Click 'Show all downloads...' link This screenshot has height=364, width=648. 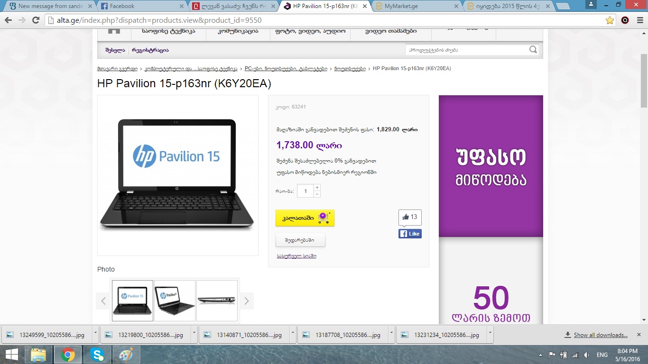point(601,335)
